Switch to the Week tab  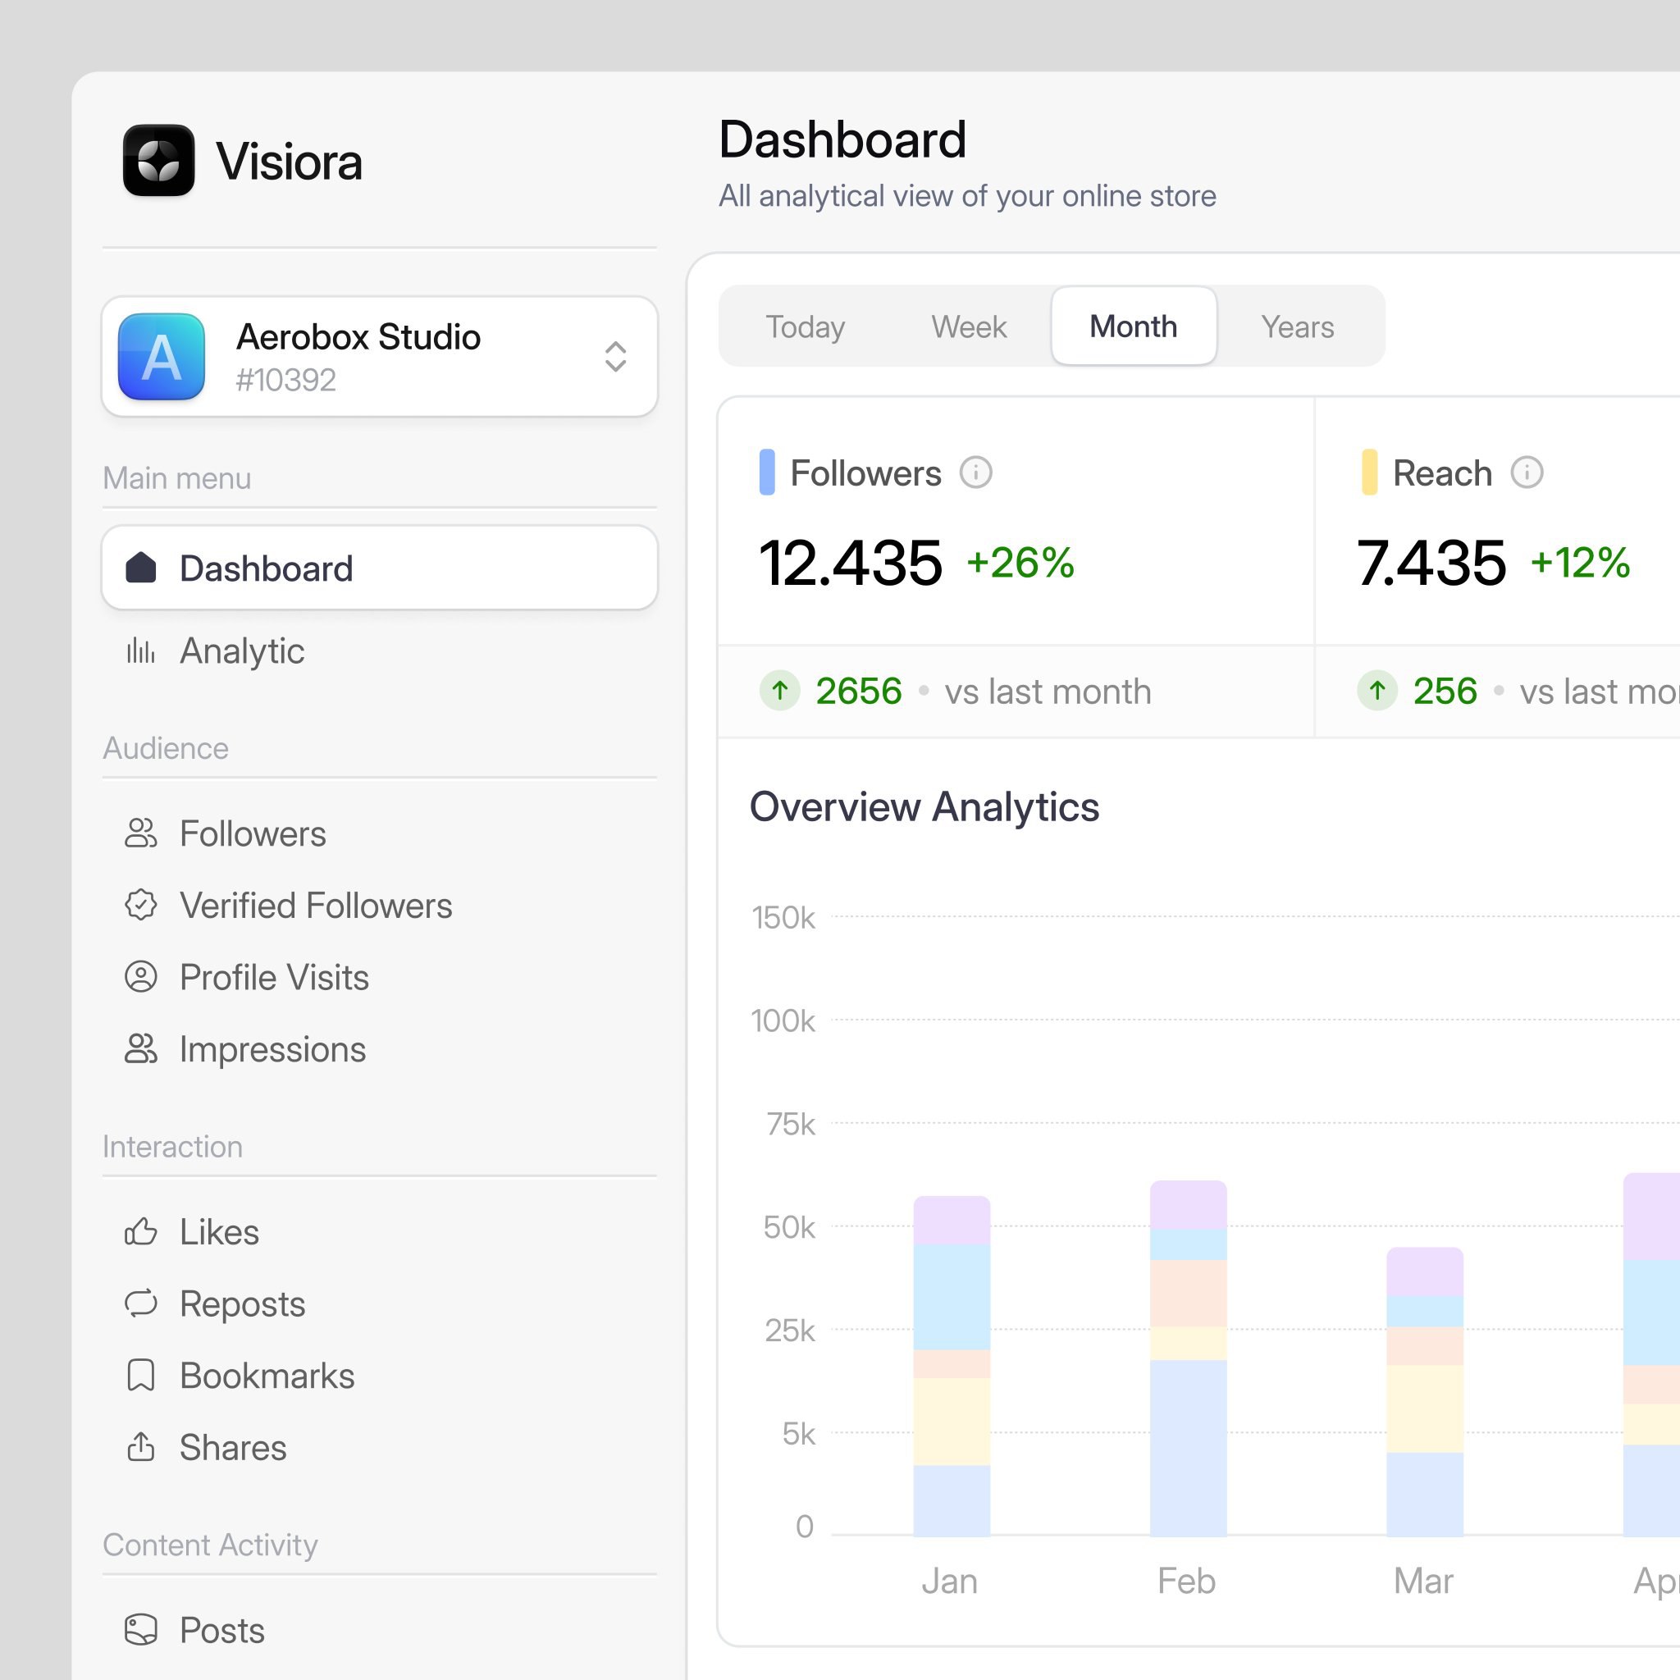(968, 327)
